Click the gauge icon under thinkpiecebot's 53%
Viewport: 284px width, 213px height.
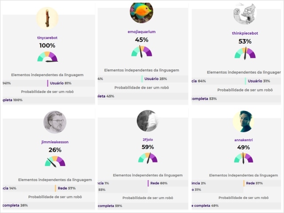click(x=245, y=53)
